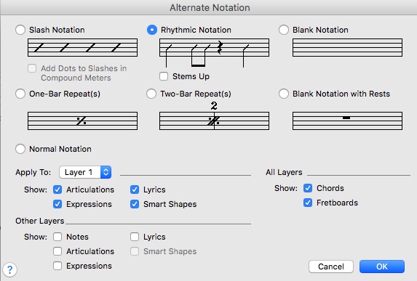Image resolution: width=417 pixels, height=281 pixels.
Task: Click the one-bar repeat staff preview
Action: click(x=82, y=121)
